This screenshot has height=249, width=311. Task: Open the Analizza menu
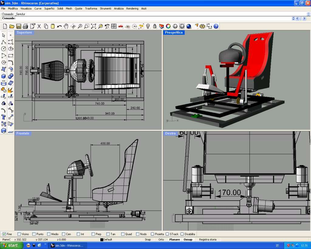coord(119,9)
